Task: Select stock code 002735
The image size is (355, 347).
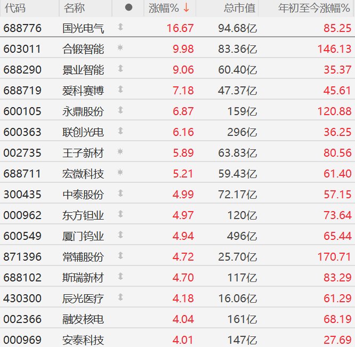Action: pos(22,153)
